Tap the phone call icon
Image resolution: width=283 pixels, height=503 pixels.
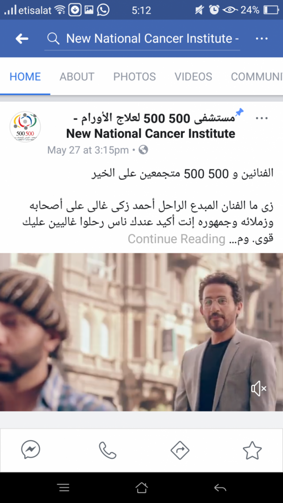107,450
